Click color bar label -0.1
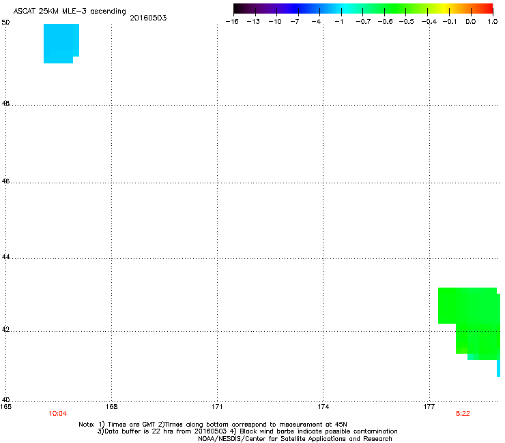Screen dimensions: 505x443 (450, 22)
